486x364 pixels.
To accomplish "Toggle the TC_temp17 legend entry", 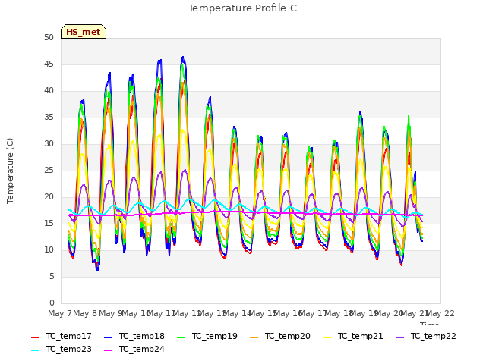I will (62, 337).
